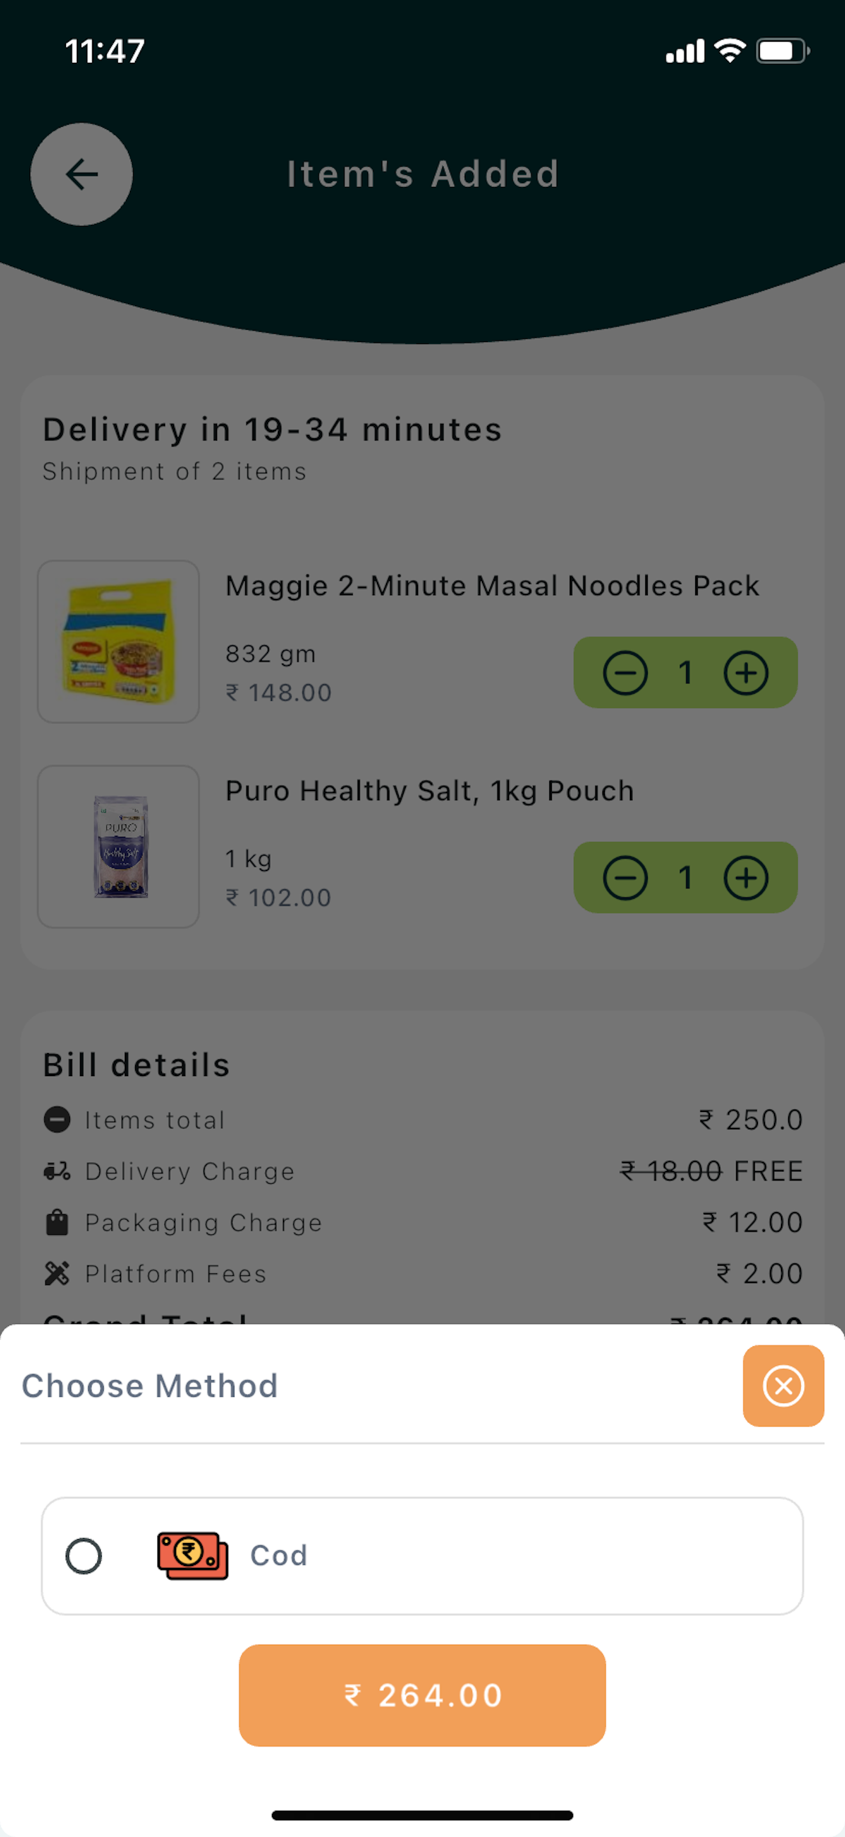Tap the Wi-Fi status icon
Screen dimensions: 845x1837
pos(730,51)
